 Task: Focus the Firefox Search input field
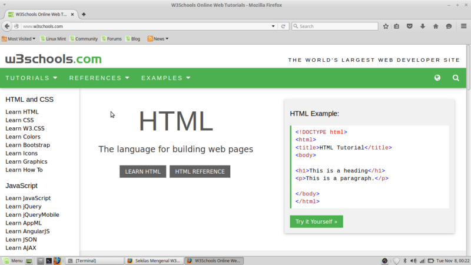click(334, 26)
